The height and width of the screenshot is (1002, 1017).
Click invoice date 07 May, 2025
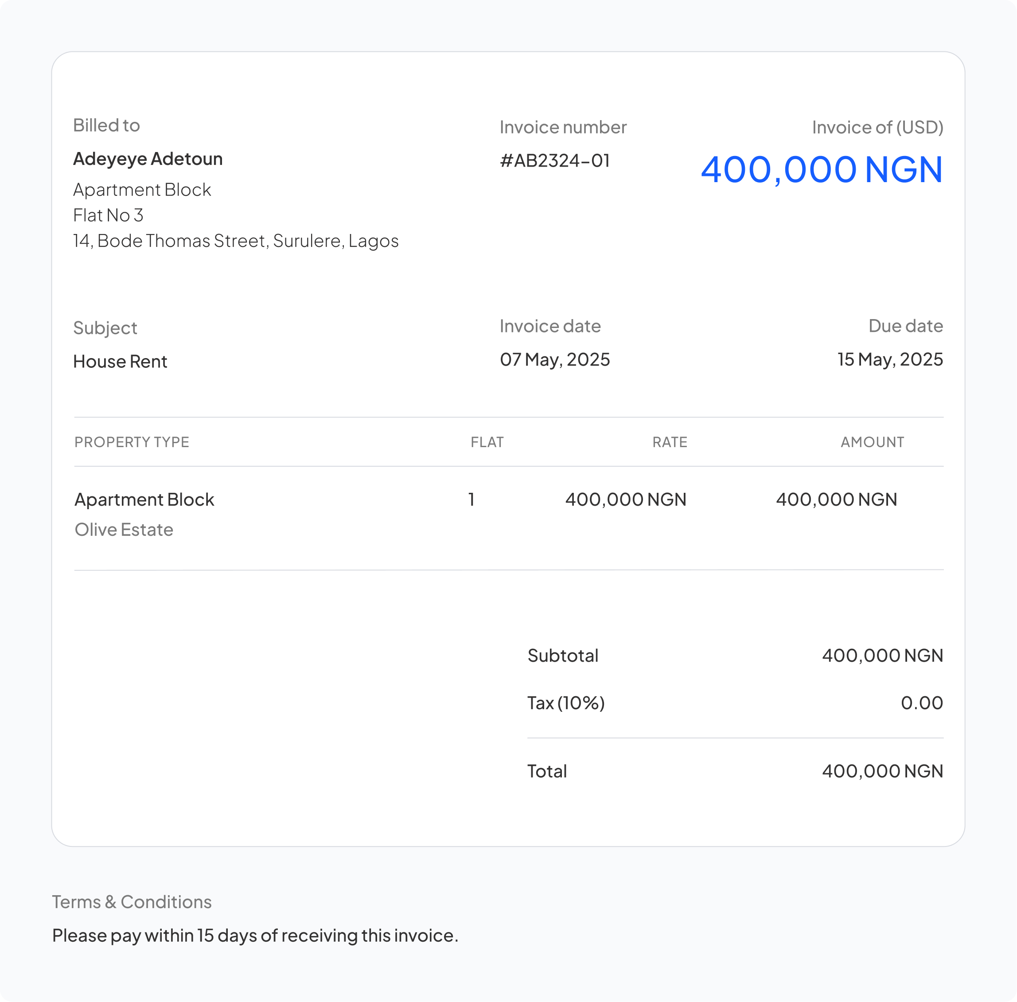pyautogui.click(x=554, y=359)
